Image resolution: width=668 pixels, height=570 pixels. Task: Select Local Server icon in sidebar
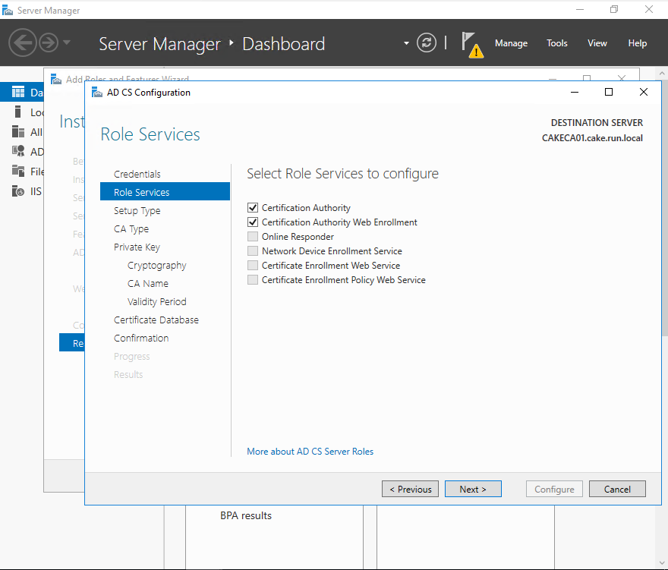pos(18,112)
